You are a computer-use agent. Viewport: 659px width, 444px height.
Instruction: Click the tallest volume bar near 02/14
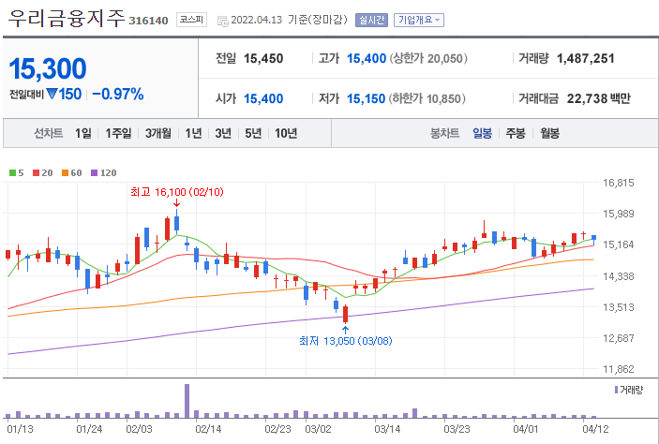click(187, 401)
